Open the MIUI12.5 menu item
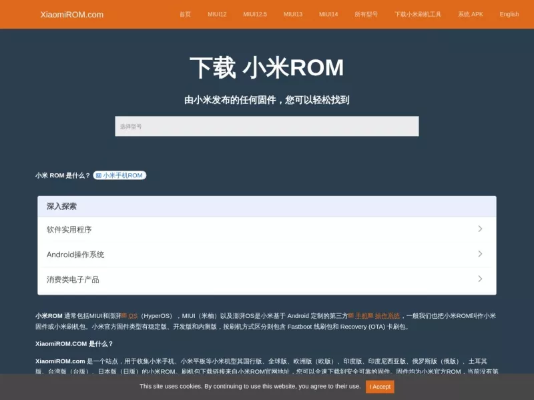The width and height of the screenshot is (534, 400). [x=255, y=14]
